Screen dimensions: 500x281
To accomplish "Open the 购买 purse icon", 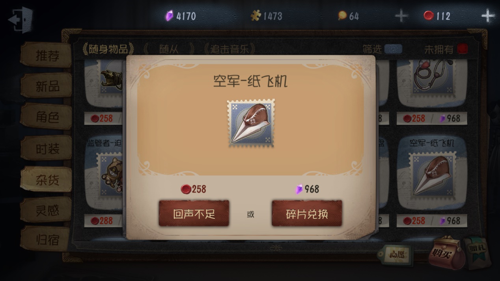I will tap(446, 252).
